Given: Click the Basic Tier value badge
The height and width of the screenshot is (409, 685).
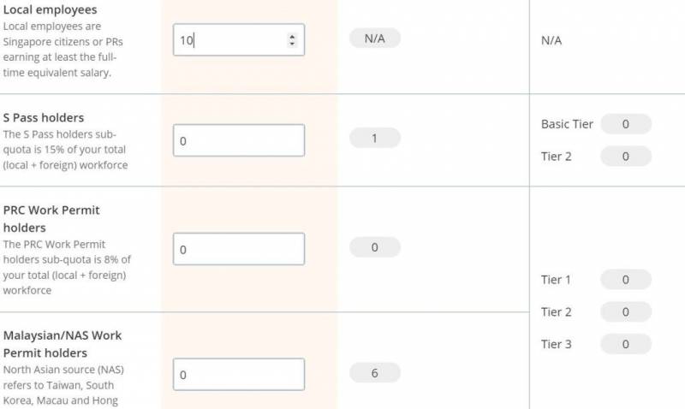Looking at the screenshot, I should click(625, 124).
